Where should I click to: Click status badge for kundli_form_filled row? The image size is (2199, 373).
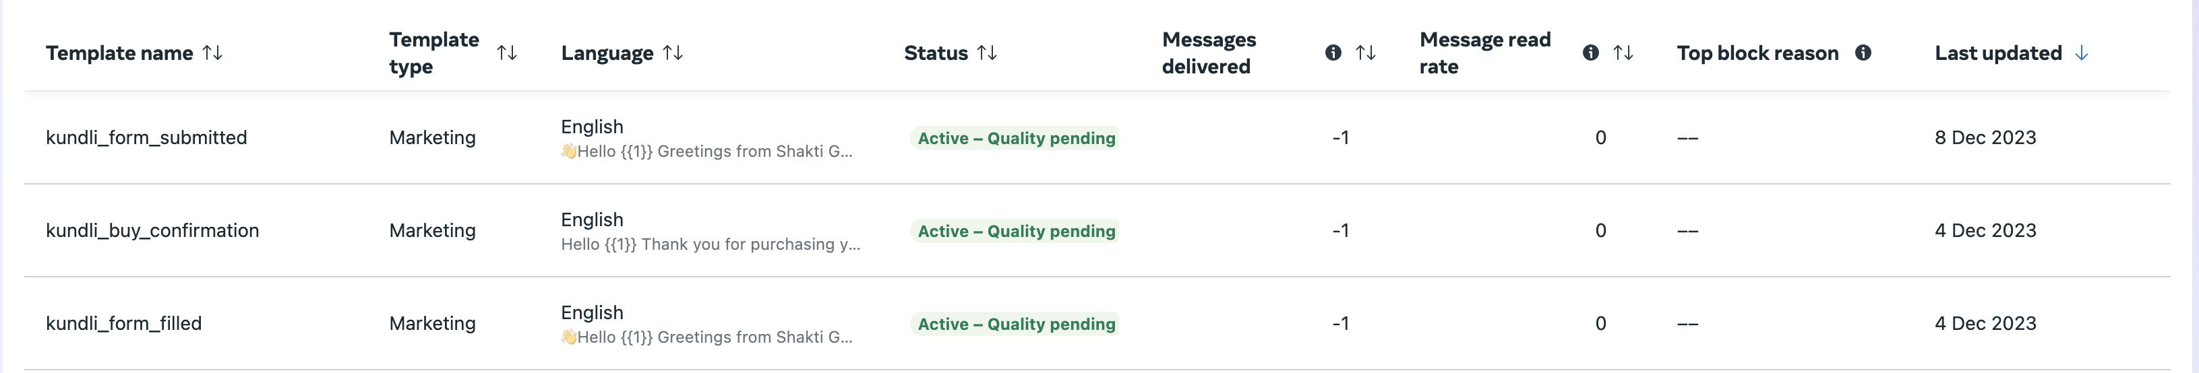pos(1016,325)
